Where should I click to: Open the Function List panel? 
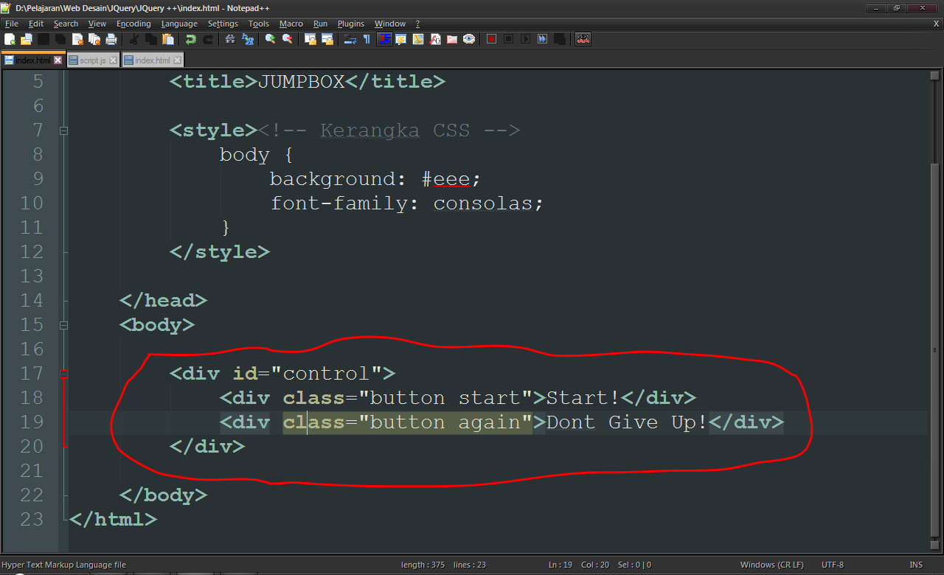[x=434, y=38]
